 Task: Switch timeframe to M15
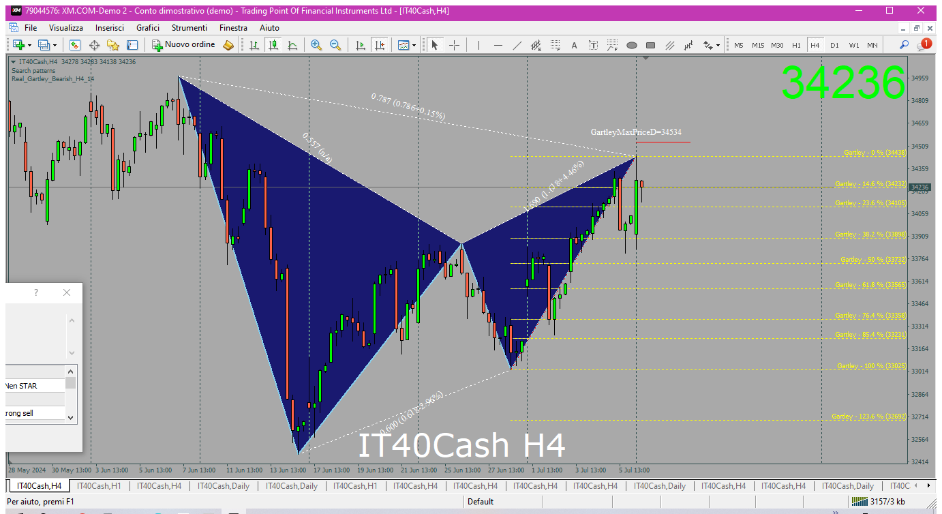(x=758, y=45)
